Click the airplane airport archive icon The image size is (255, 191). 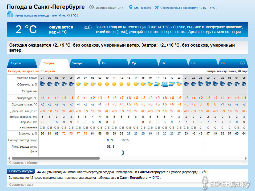pos(157,7)
